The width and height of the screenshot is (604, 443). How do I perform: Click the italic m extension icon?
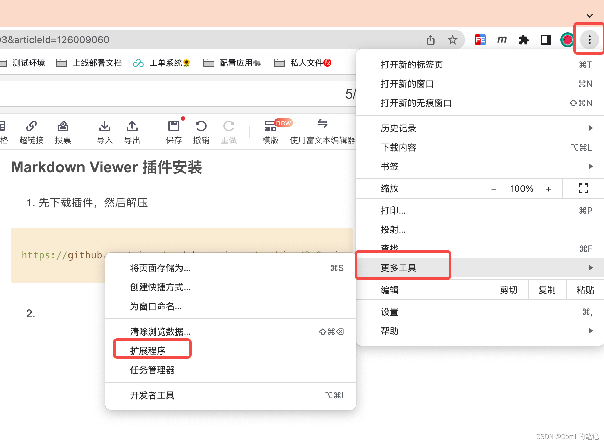(x=502, y=40)
